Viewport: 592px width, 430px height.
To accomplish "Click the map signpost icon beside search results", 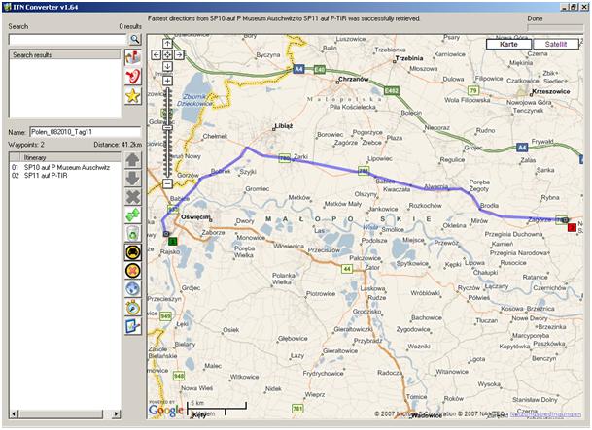I will click(x=133, y=57).
